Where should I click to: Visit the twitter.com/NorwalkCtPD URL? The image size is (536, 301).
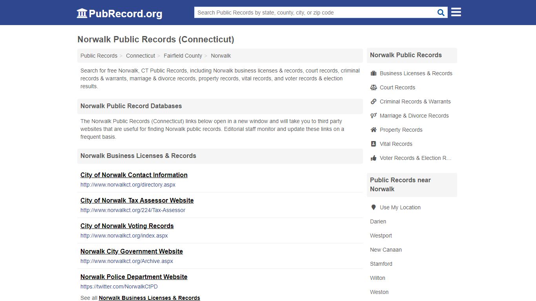click(119, 286)
